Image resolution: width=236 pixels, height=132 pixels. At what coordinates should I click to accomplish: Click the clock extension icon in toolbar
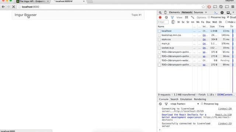point(221,7)
